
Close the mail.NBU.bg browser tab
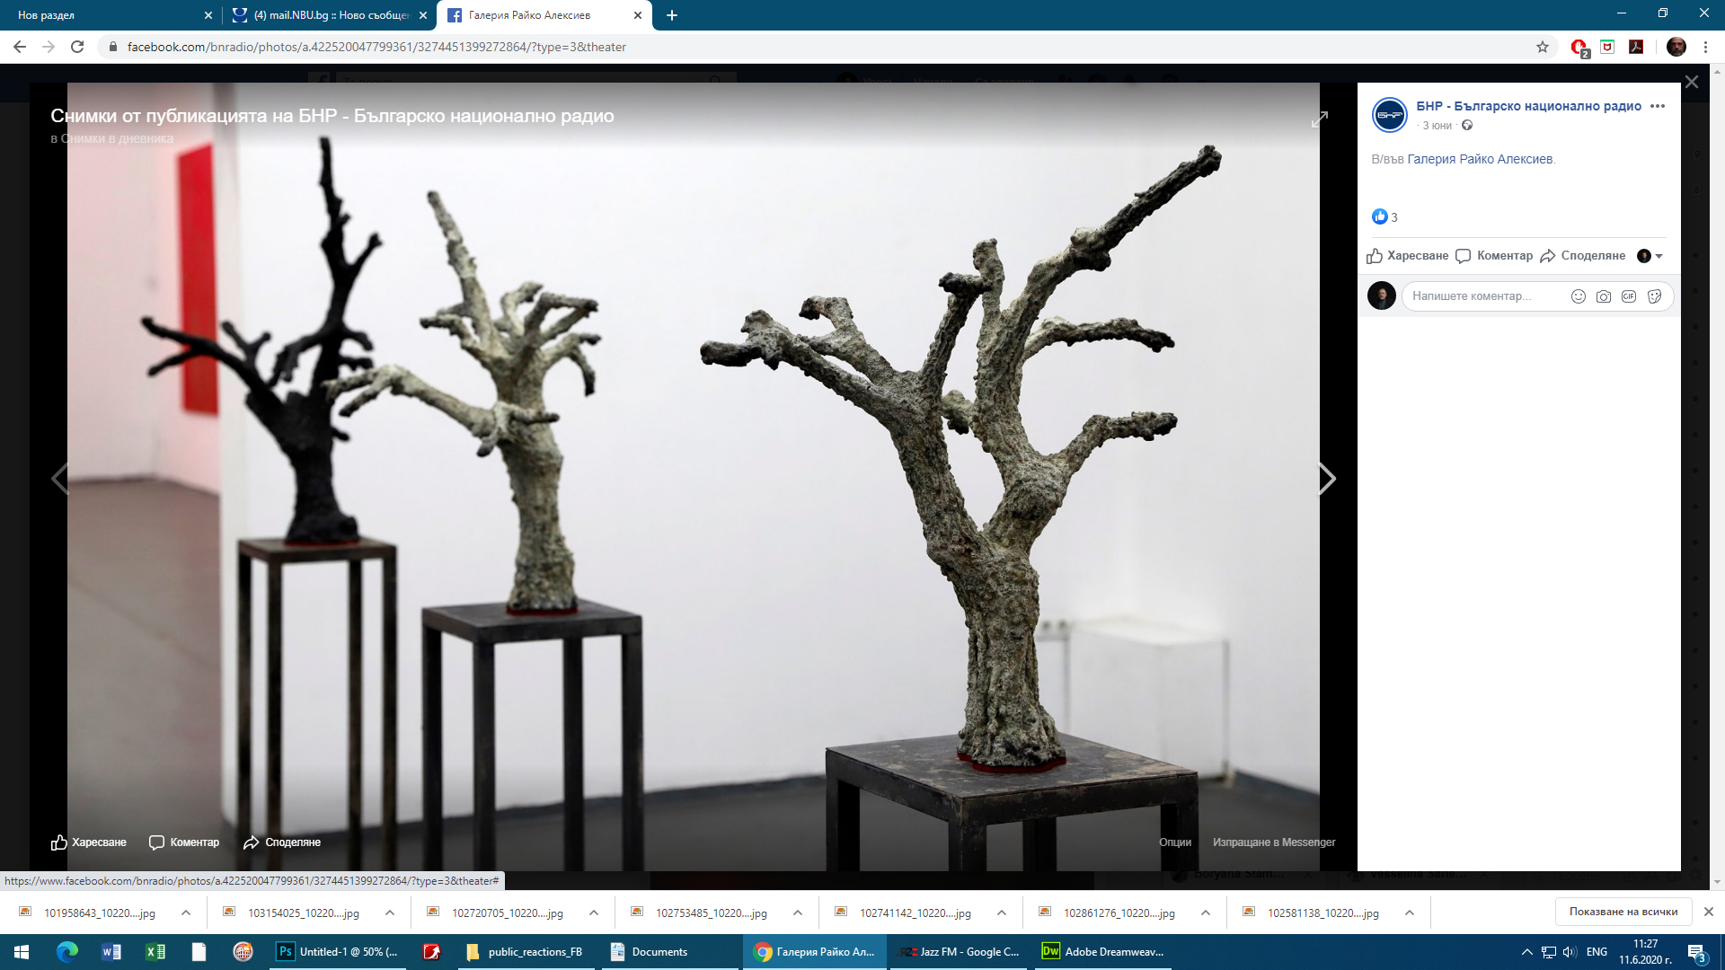423,15
